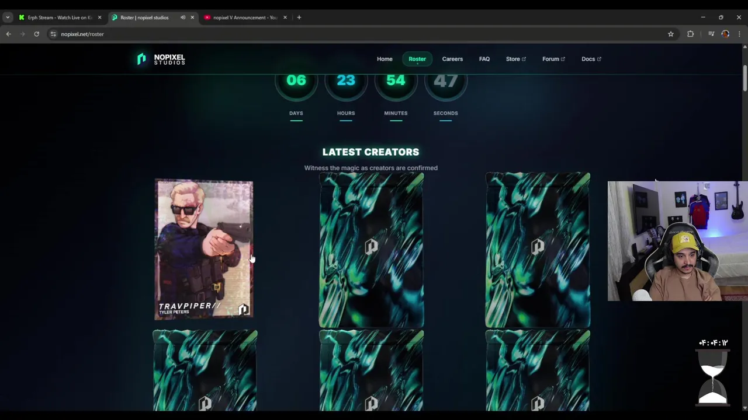Image resolution: width=748 pixels, height=420 pixels.
Task: Click 'Witness the magic as creators are confirmed'
Action: [x=370, y=168]
